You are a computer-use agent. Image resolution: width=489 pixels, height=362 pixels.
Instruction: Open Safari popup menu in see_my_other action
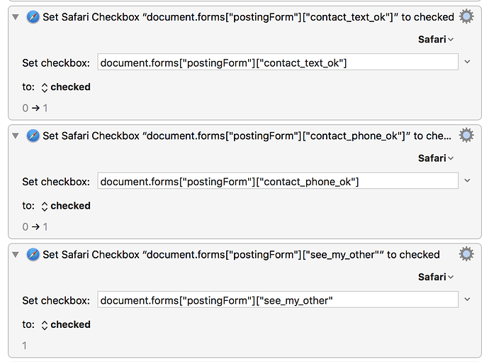tap(436, 277)
